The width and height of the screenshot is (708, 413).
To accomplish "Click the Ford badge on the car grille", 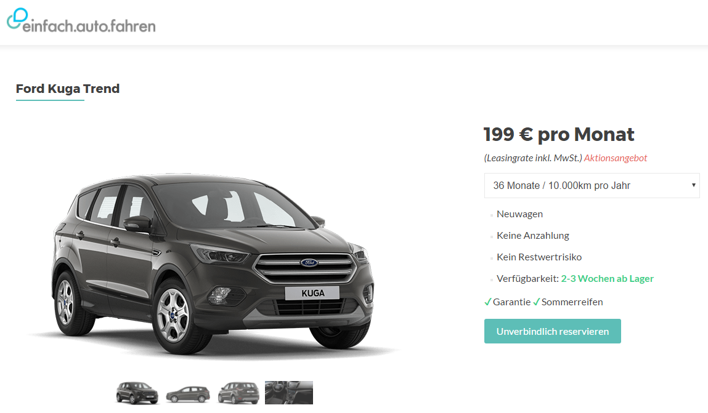I will tap(309, 262).
